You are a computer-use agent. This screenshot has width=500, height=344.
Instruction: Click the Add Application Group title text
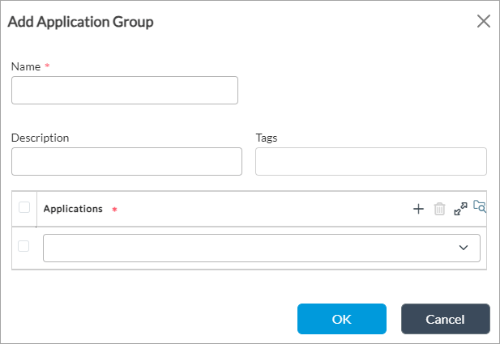pos(81,22)
